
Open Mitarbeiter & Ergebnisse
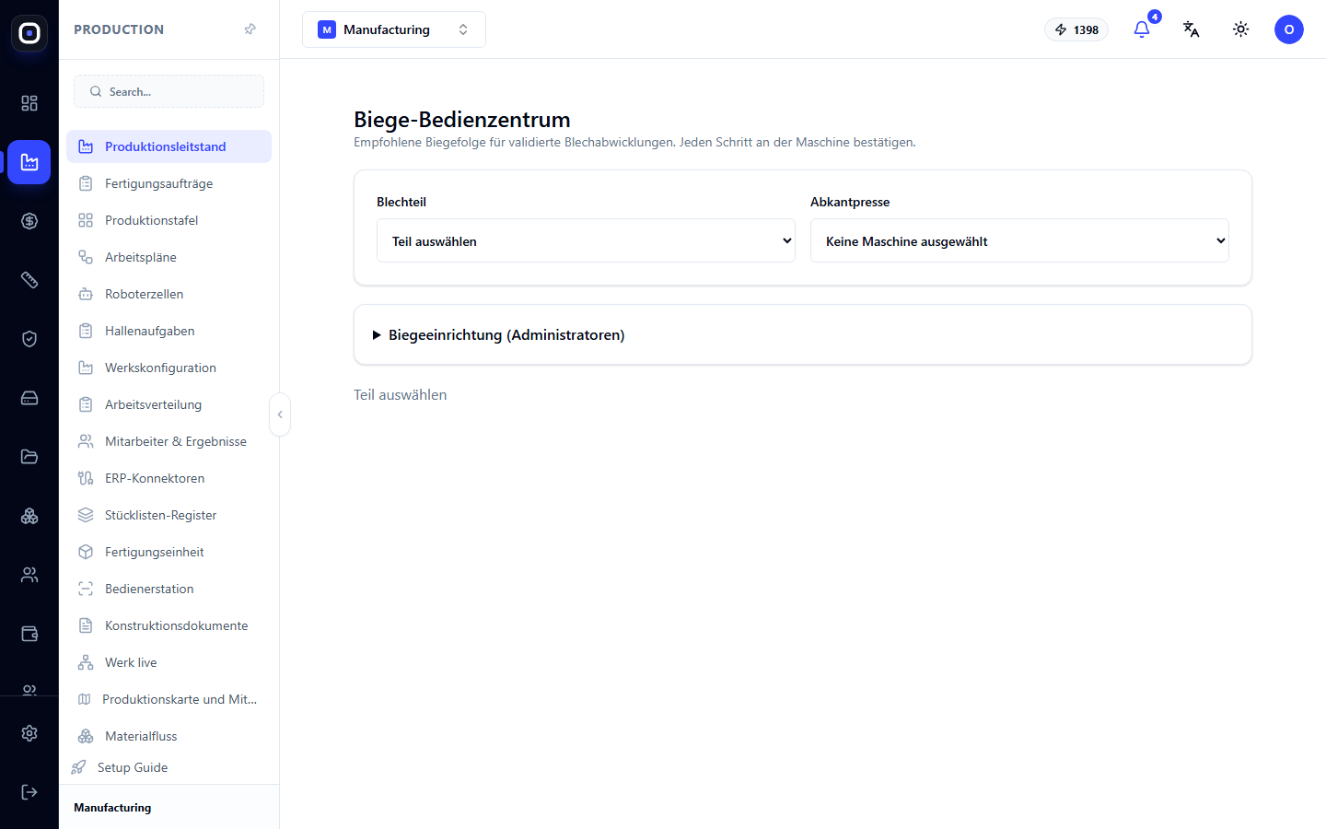pyautogui.click(x=169, y=441)
